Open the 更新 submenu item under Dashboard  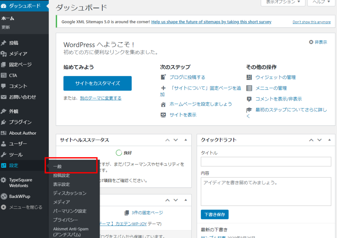point(6,27)
